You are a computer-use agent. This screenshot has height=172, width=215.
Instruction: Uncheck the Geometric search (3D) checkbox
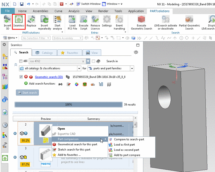[x=21, y=77]
